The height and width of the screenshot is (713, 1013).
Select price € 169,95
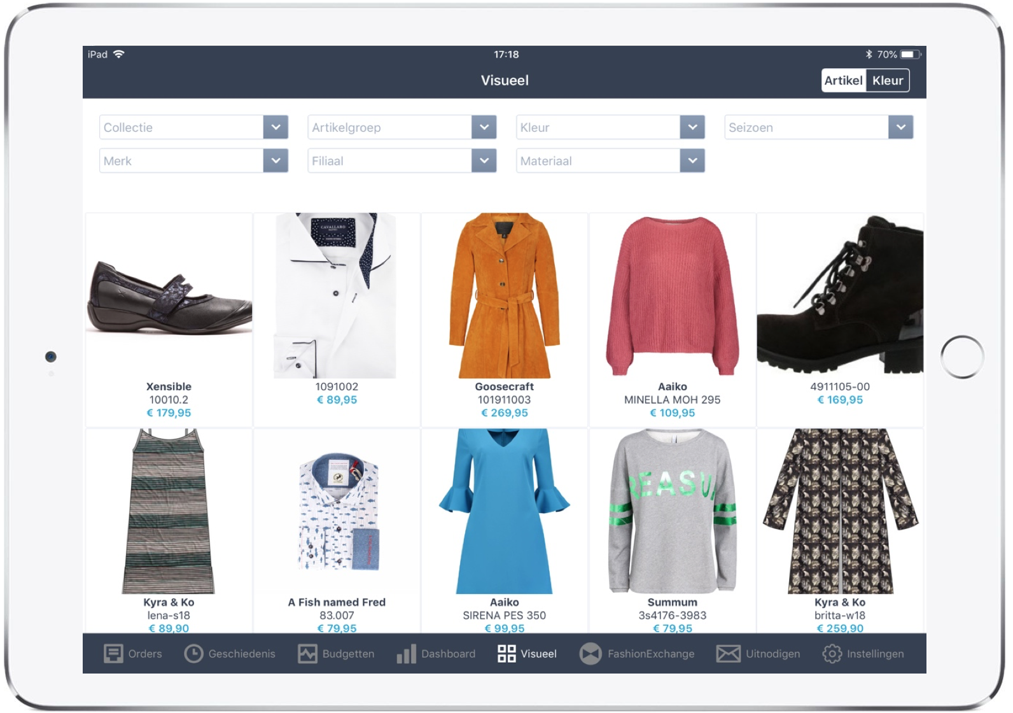(840, 400)
